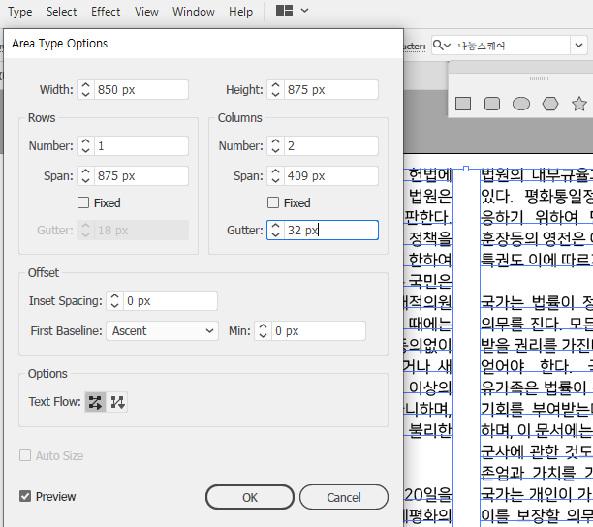593x527 pixels.
Task: Open the First Baseline dropdown
Action: [x=162, y=331]
